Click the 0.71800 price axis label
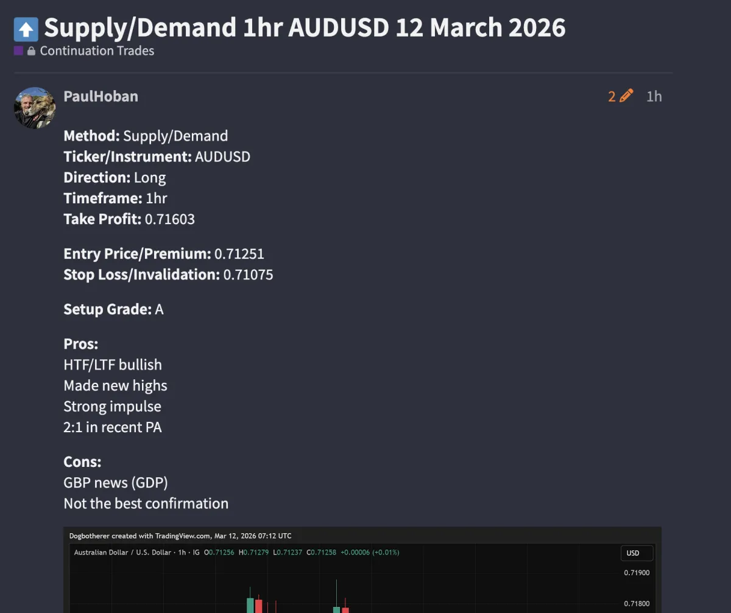The height and width of the screenshot is (613, 731). (x=637, y=604)
